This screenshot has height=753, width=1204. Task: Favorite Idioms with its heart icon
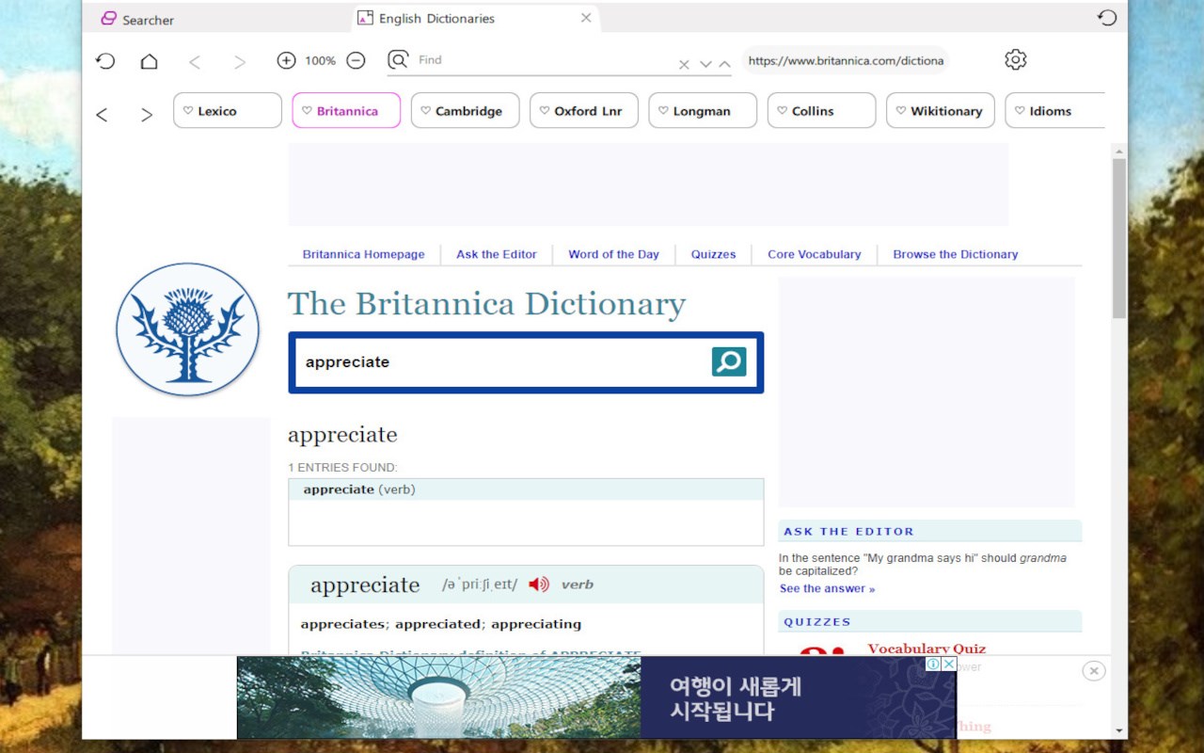tap(1020, 111)
